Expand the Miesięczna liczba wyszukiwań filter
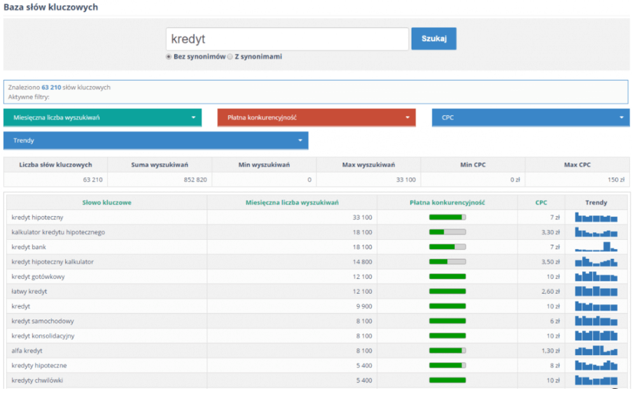The width and height of the screenshot is (632, 393). (102, 117)
